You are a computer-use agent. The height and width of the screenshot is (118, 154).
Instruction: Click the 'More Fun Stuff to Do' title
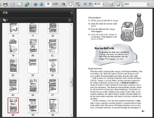coord(104,48)
